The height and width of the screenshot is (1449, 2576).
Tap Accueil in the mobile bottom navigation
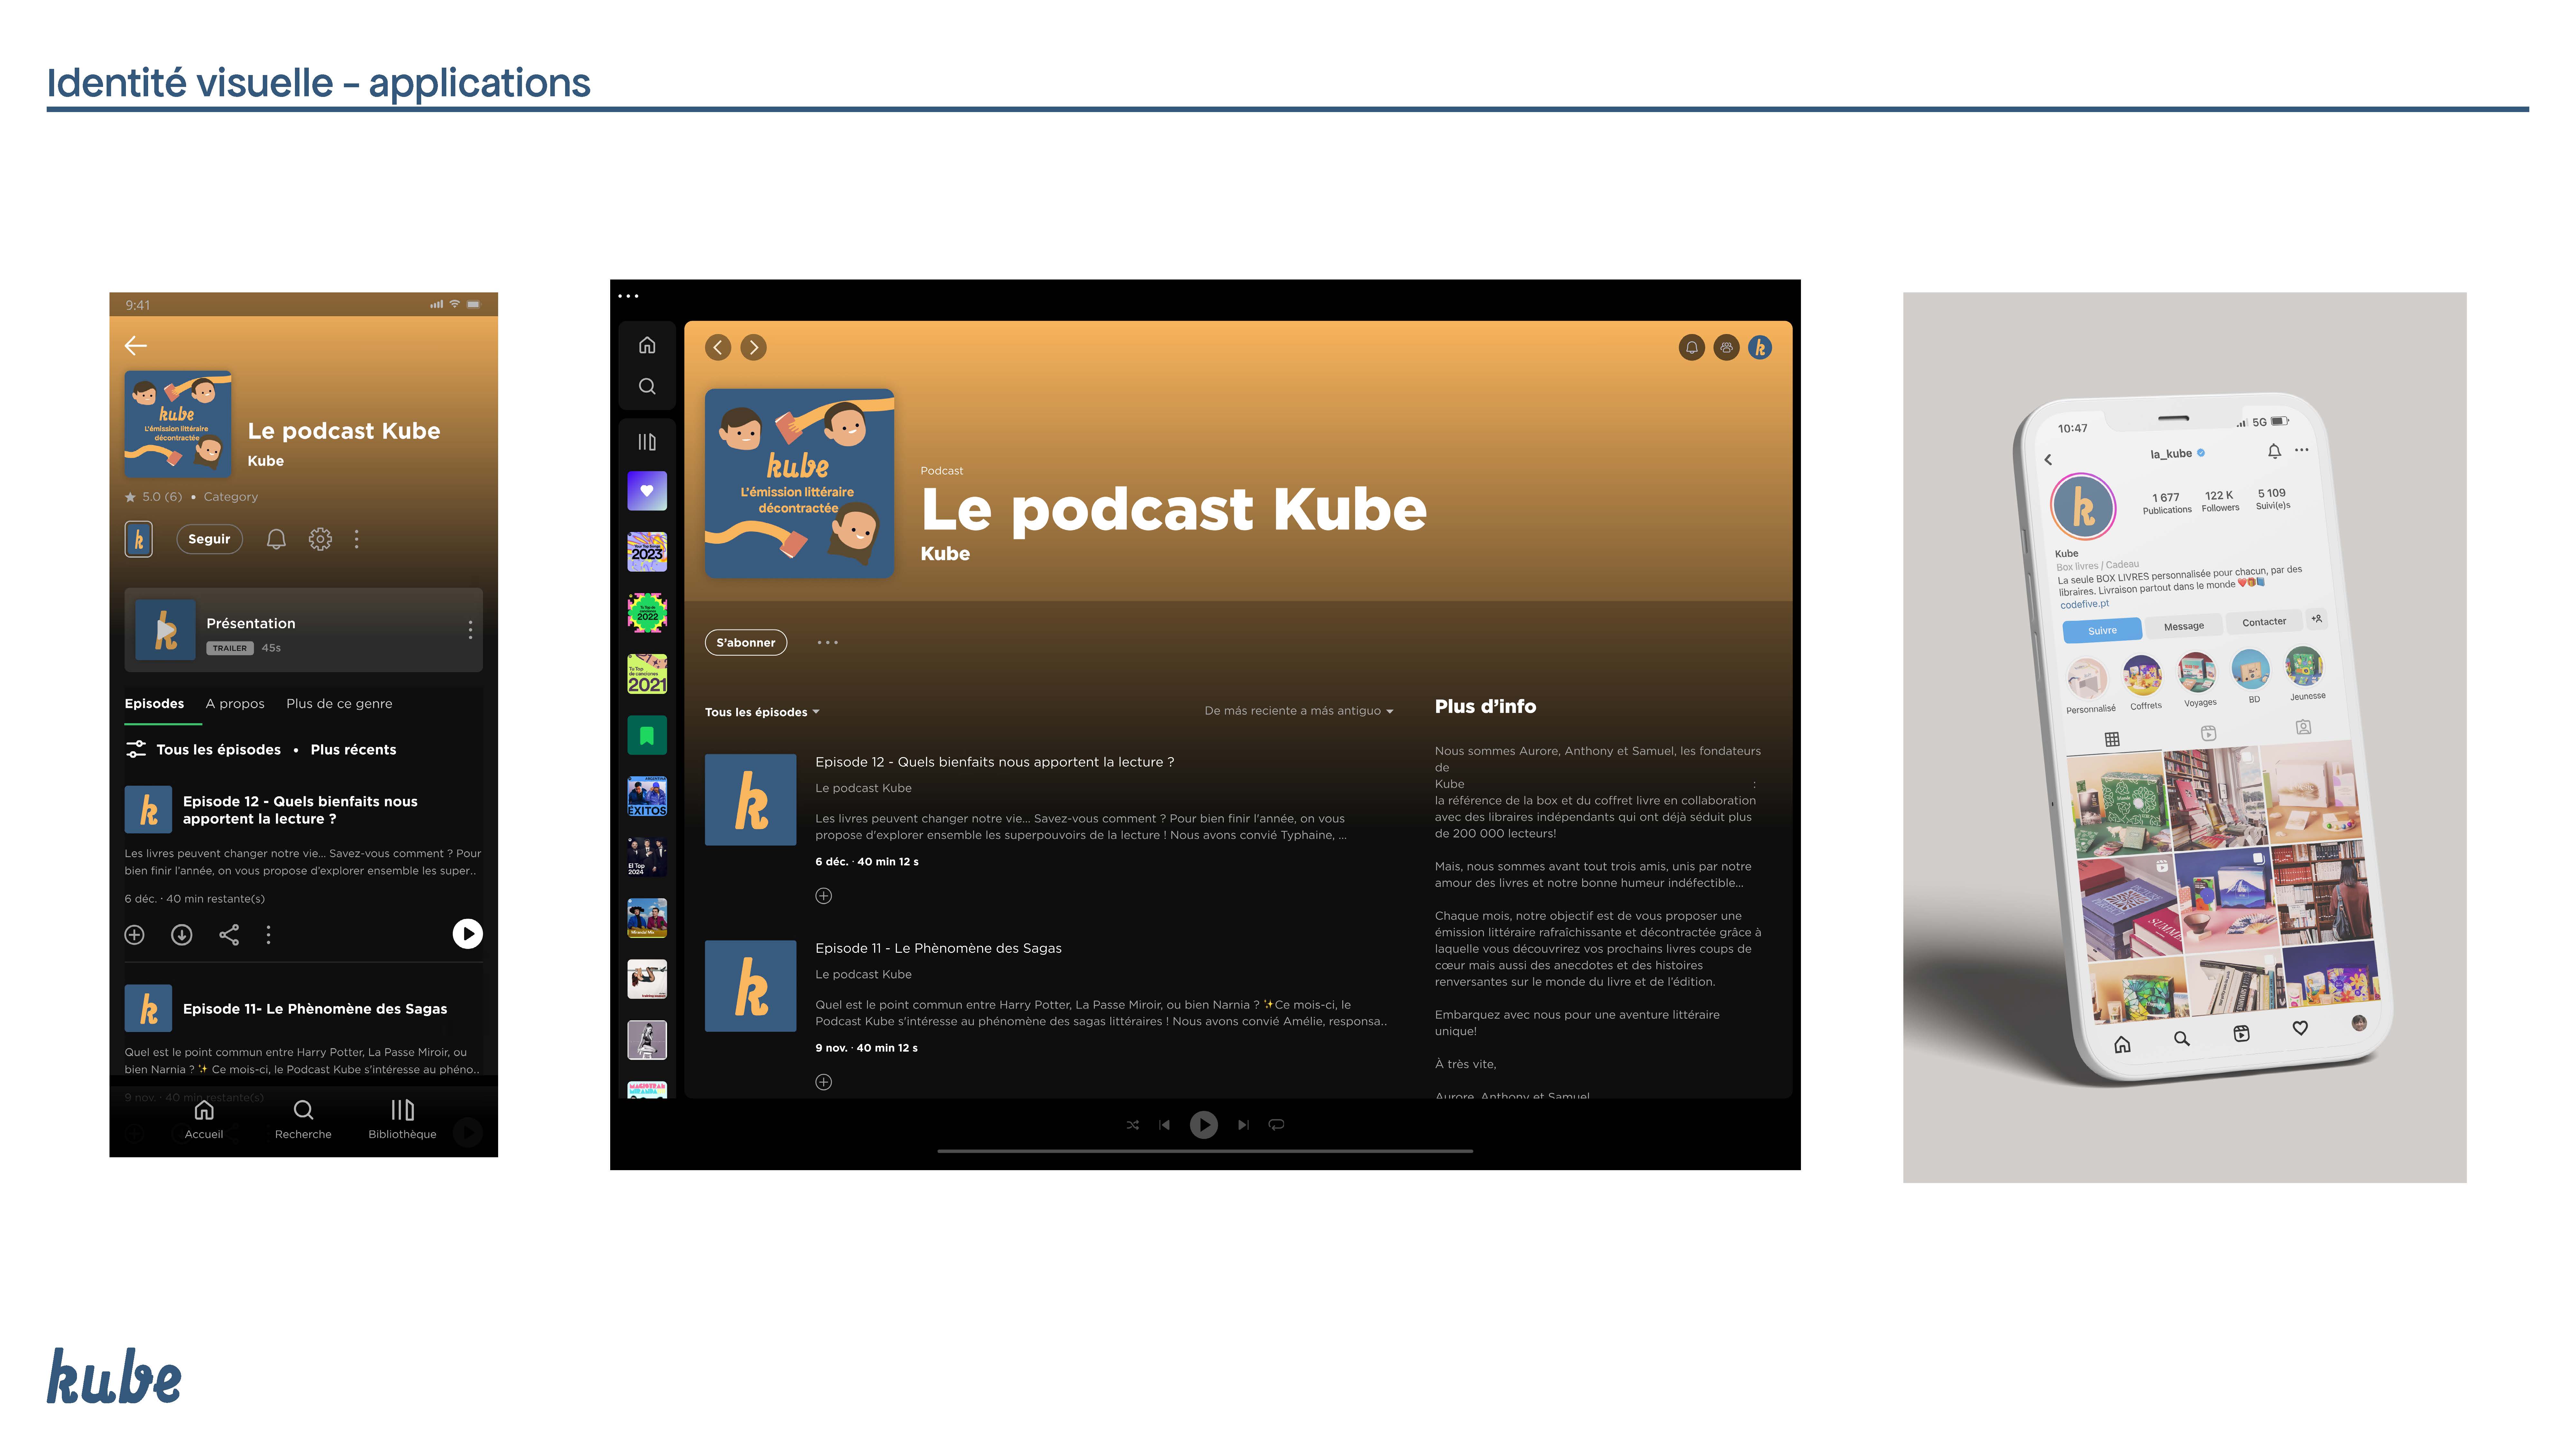204,1119
